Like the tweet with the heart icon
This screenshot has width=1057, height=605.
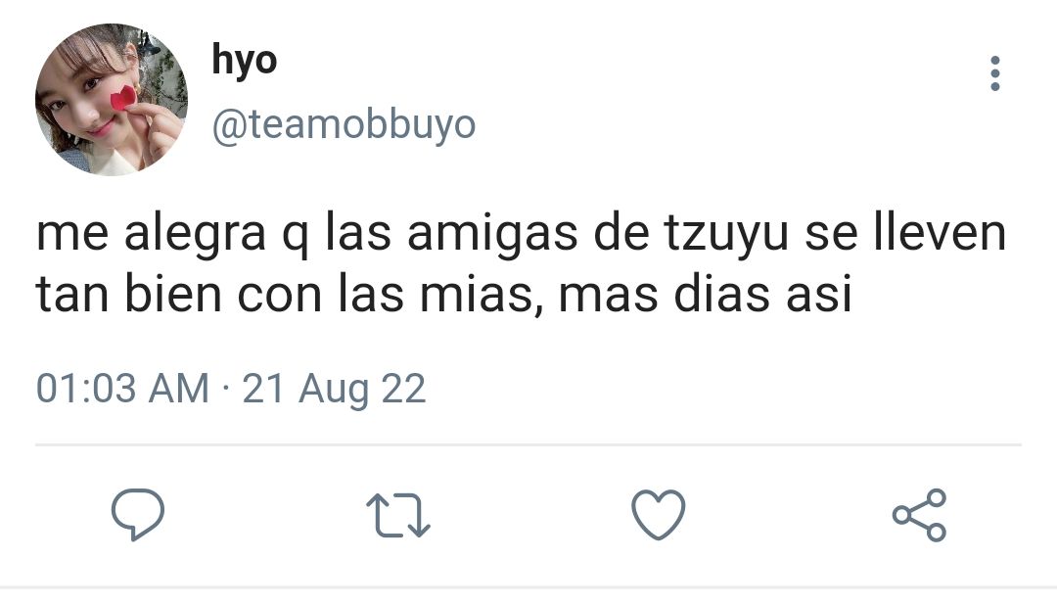(659, 515)
